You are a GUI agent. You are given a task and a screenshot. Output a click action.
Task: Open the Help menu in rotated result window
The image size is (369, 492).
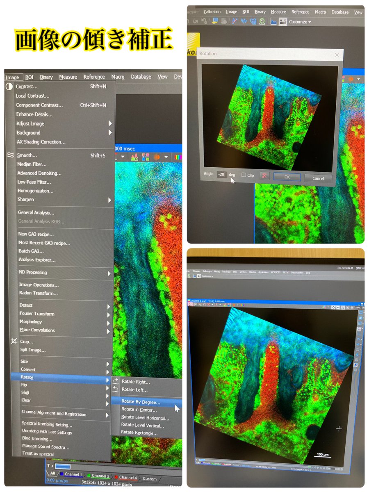coord(308,273)
